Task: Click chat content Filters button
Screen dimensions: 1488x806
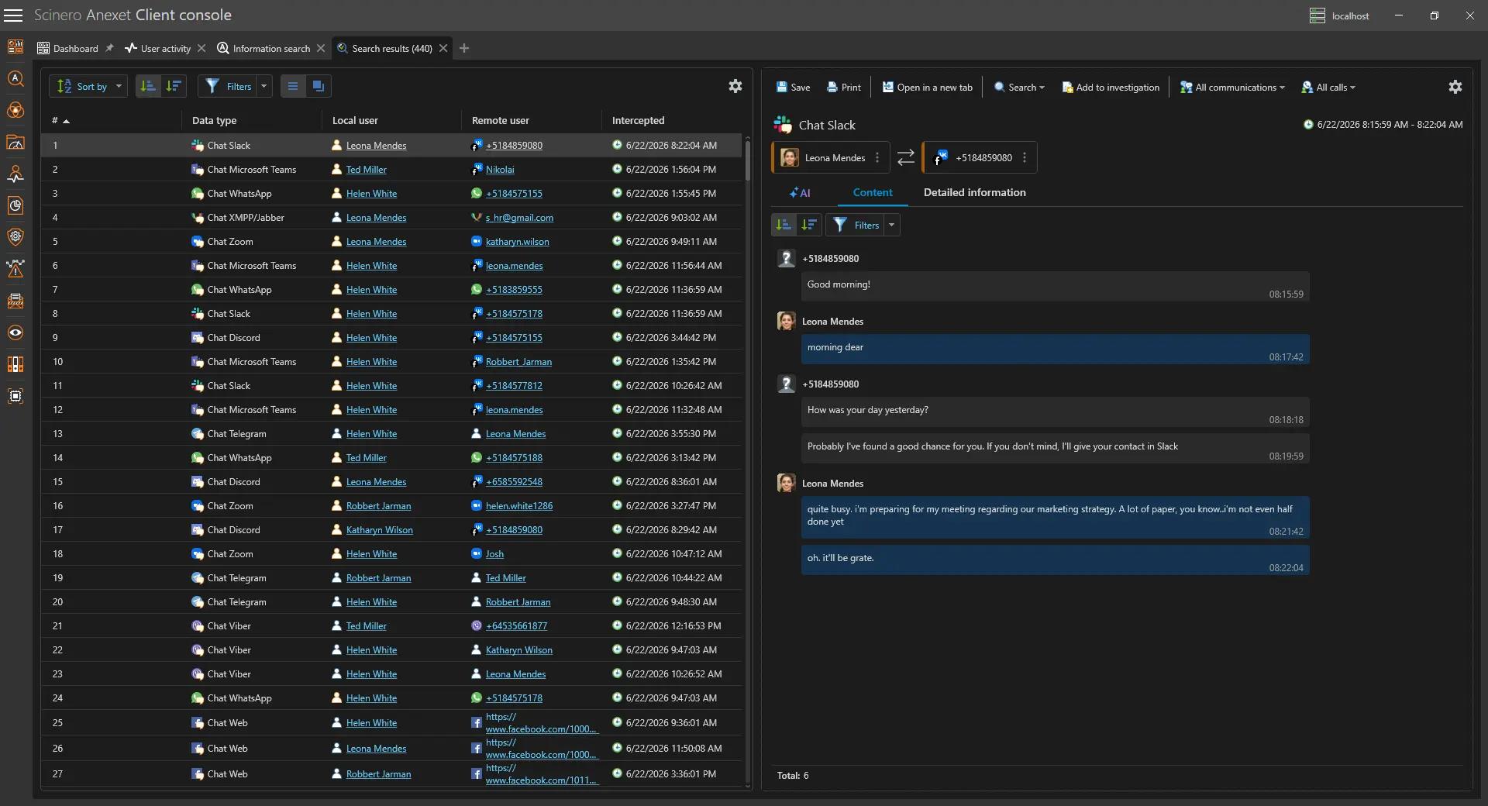Action: click(x=856, y=225)
